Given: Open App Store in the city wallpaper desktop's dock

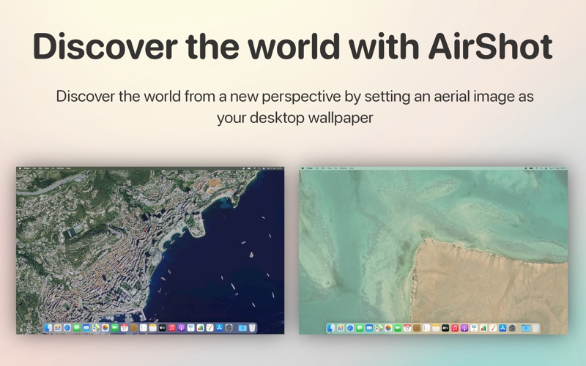Looking at the screenshot, I should coord(219,327).
